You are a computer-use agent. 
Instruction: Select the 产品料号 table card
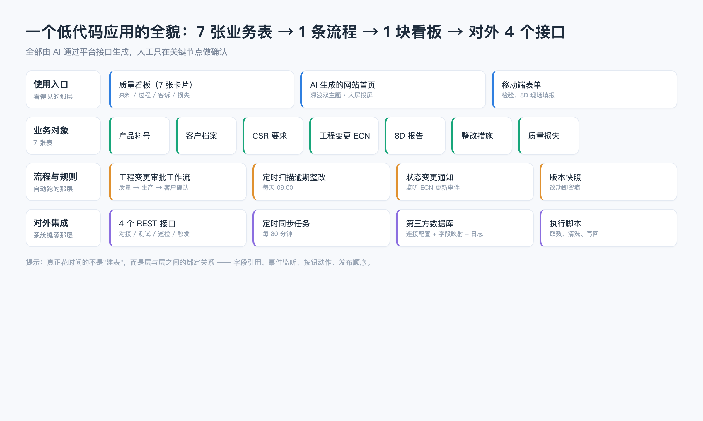(x=139, y=136)
